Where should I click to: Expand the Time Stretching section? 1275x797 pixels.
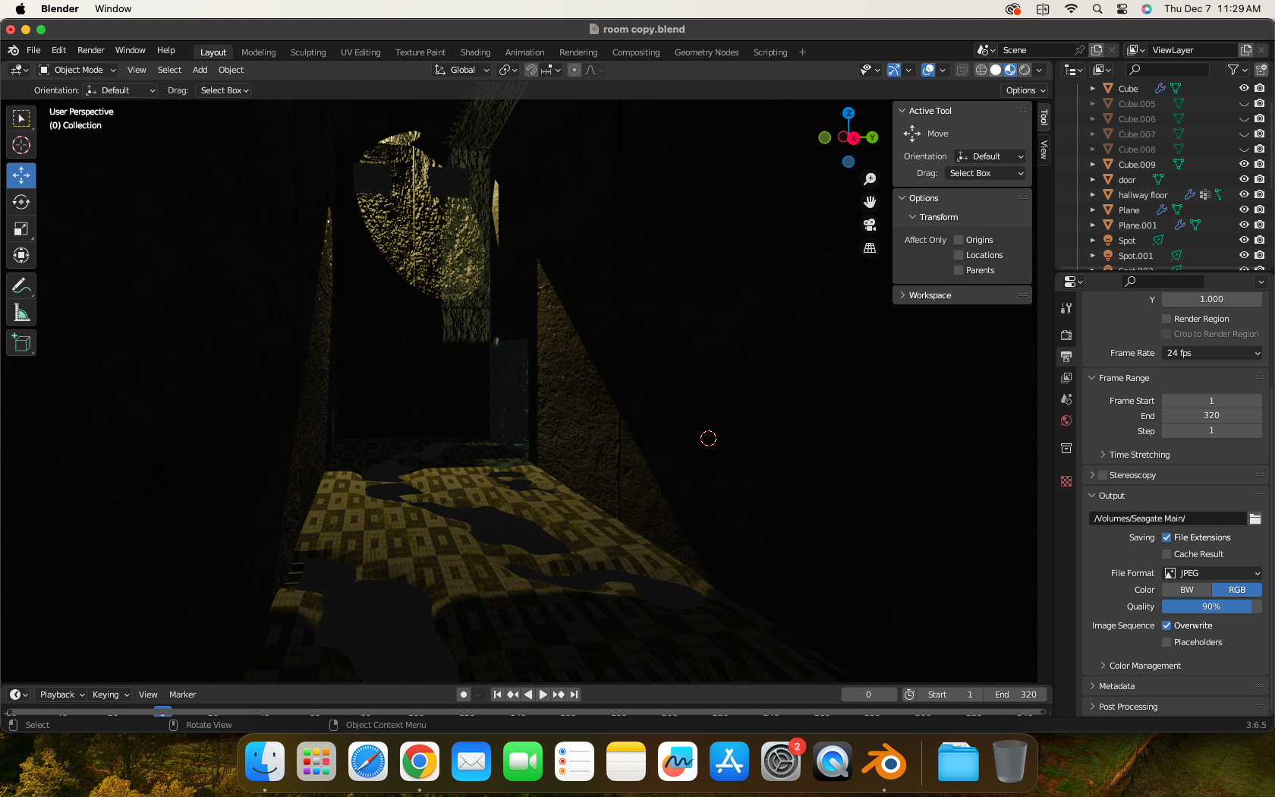pyautogui.click(x=1138, y=455)
